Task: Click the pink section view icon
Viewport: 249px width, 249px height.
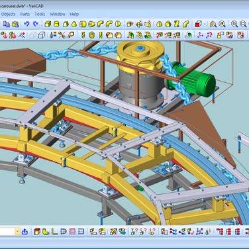Action: click(x=72, y=232)
